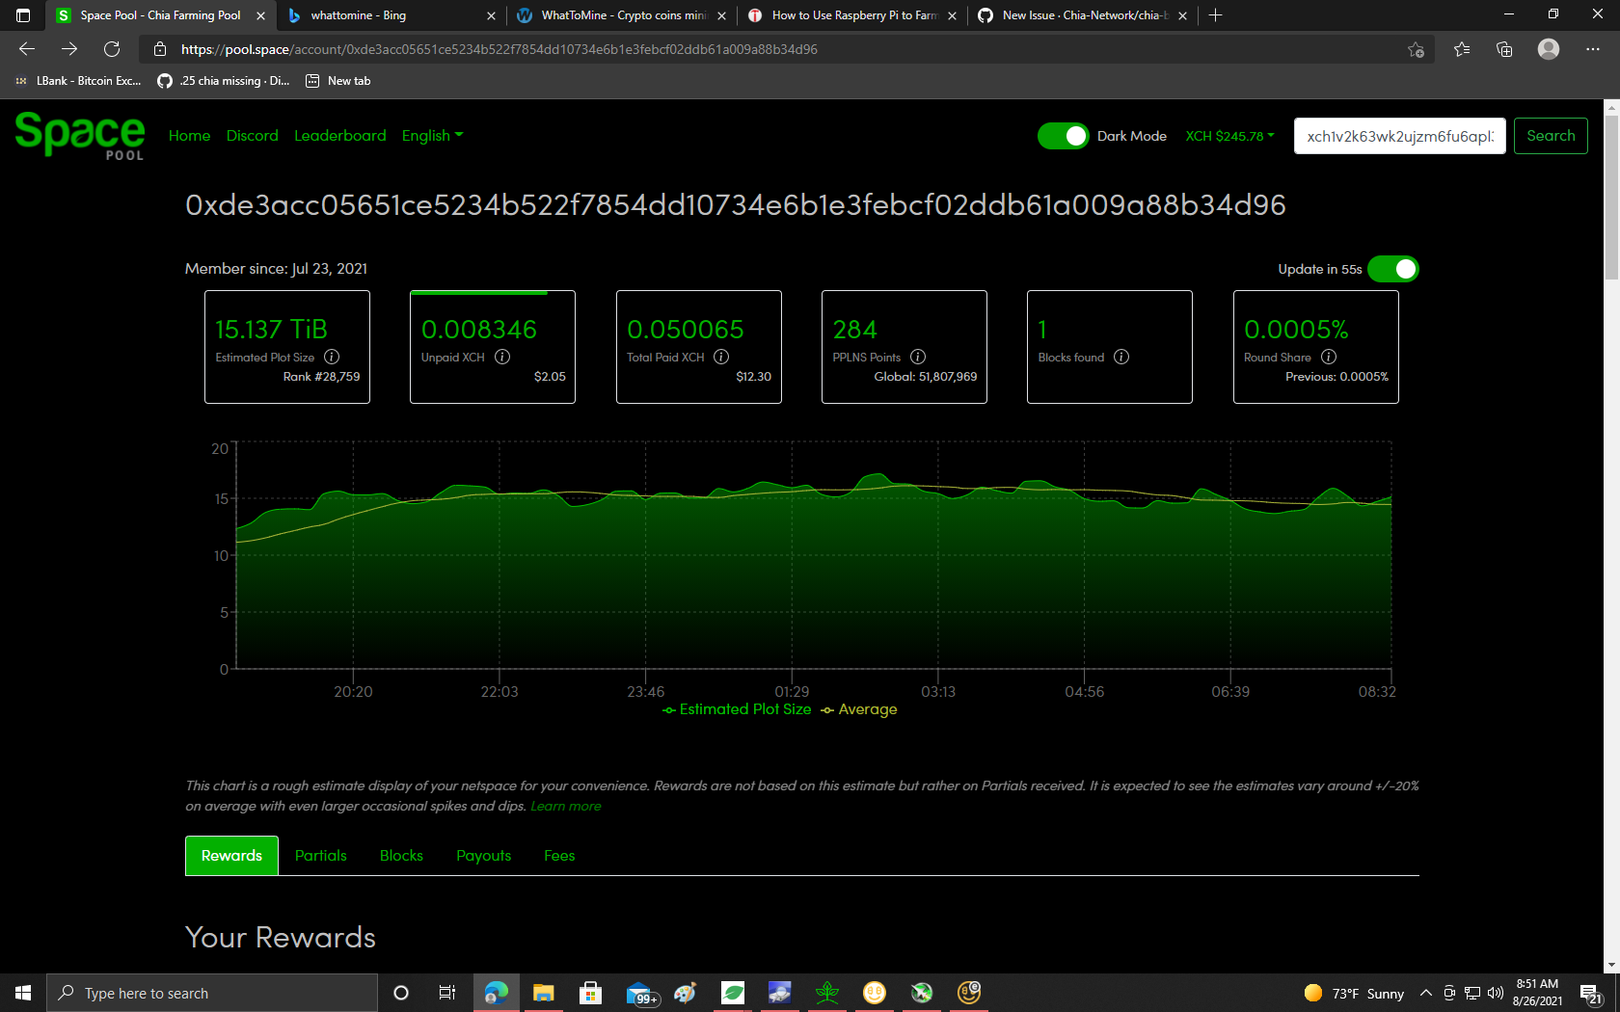Switch to the Blocks tab
Viewport: 1620px width, 1012px height.
pos(401,856)
